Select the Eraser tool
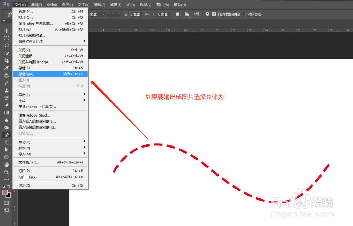 click(x=6, y=105)
